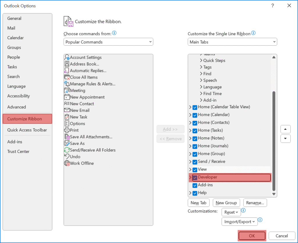This screenshot has width=298, height=243.
Task: Switch to the Trust Center section
Action: pyautogui.click(x=18, y=151)
